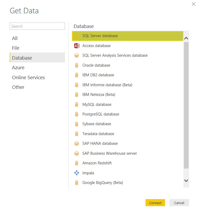Screen dimensions: 198x208
Task: Open the Online Services category
Action: point(28,78)
